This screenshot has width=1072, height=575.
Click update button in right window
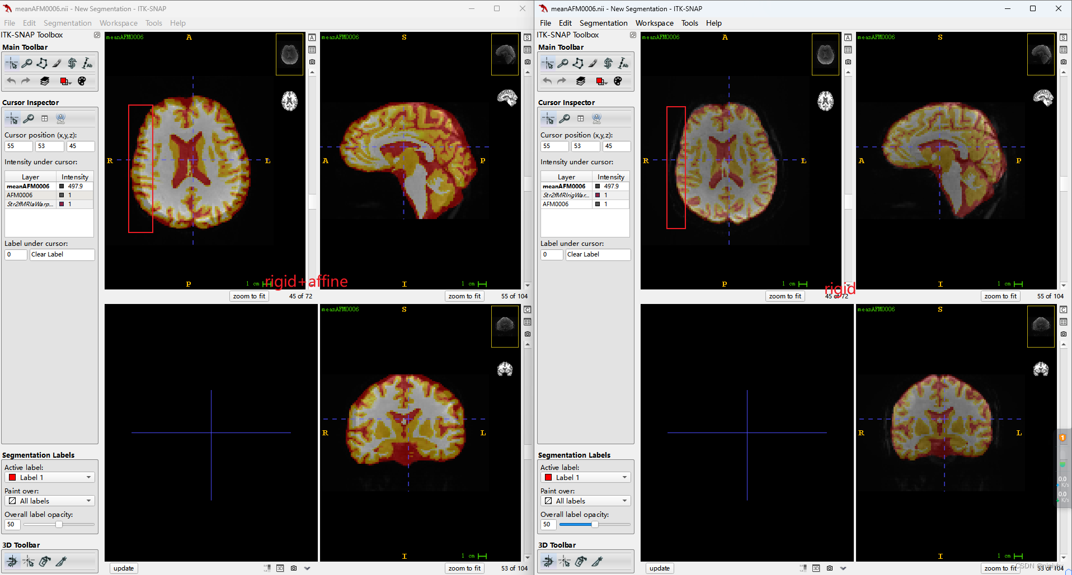660,568
